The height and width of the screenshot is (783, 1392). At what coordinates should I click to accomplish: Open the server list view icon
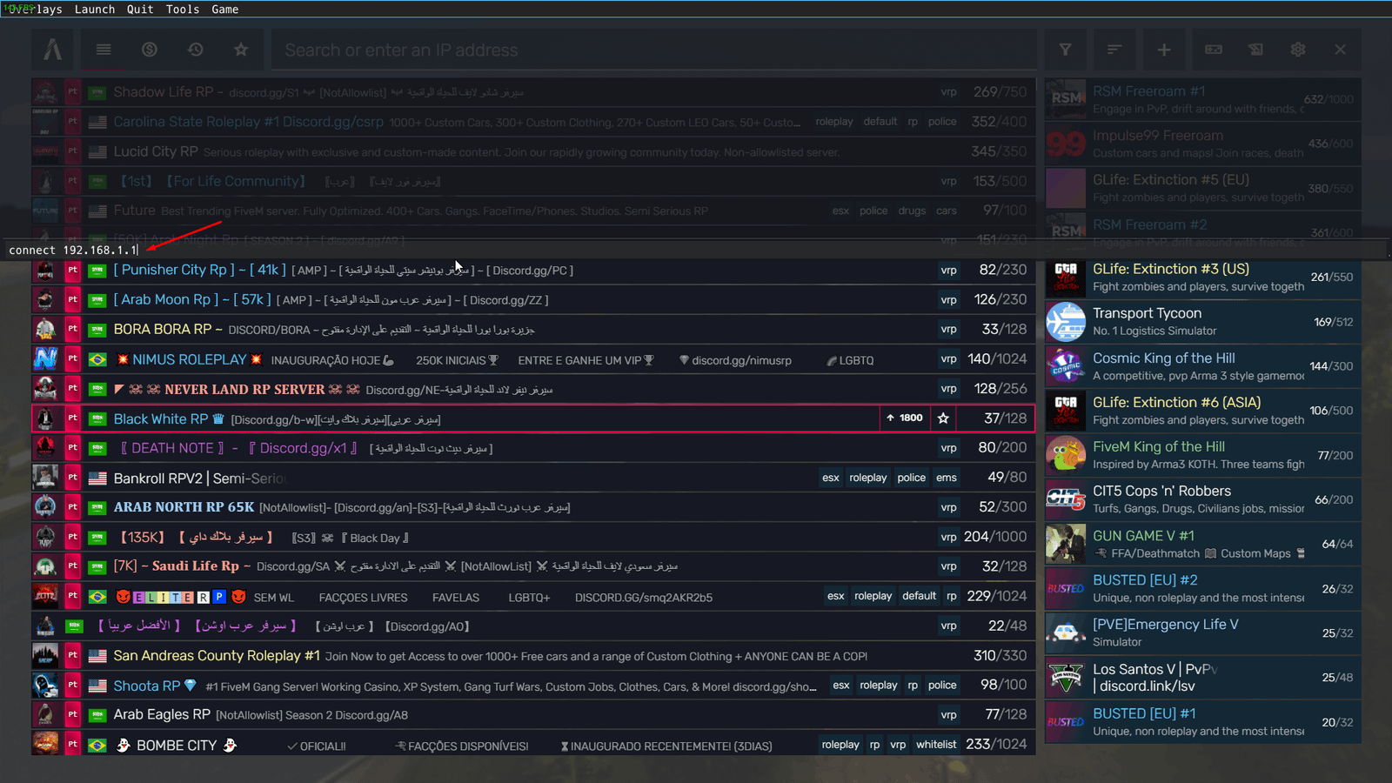click(x=104, y=50)
